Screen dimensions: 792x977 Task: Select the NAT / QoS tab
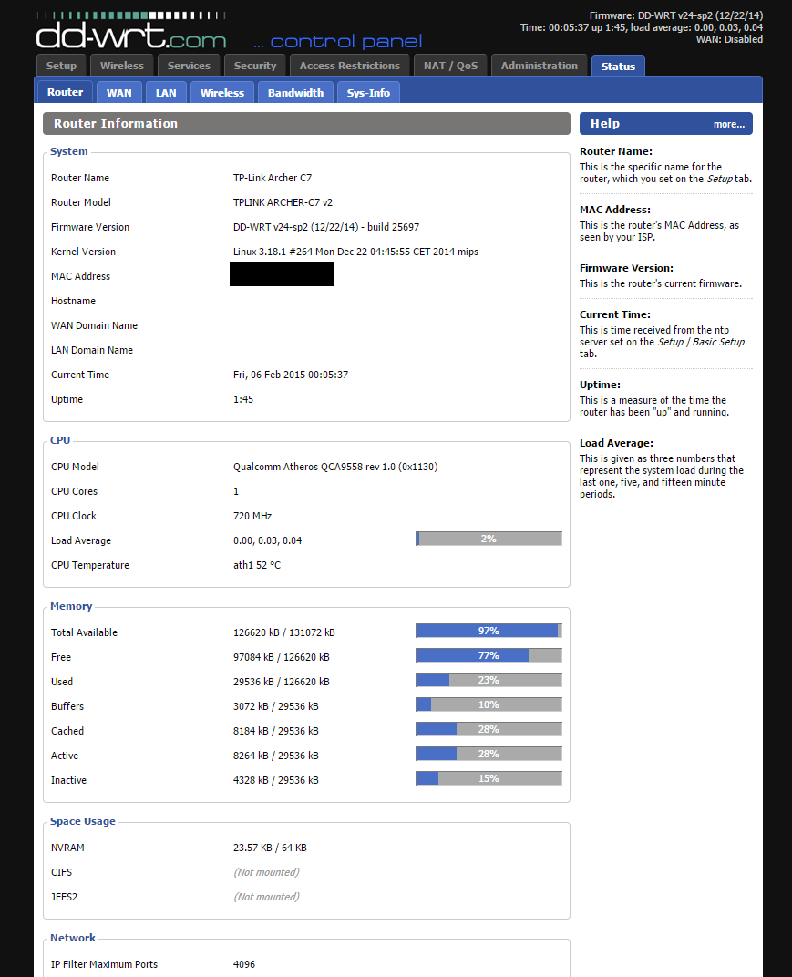pos(450,66)
